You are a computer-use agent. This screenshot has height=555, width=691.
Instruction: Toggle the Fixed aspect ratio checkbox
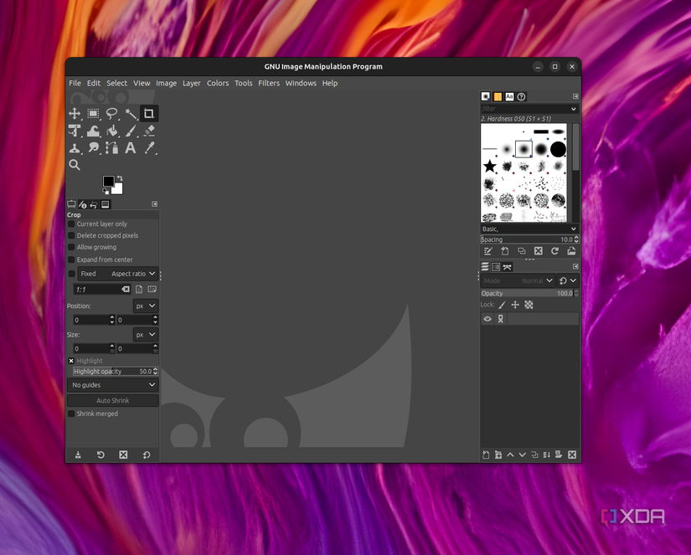click(x=72, y=274)
